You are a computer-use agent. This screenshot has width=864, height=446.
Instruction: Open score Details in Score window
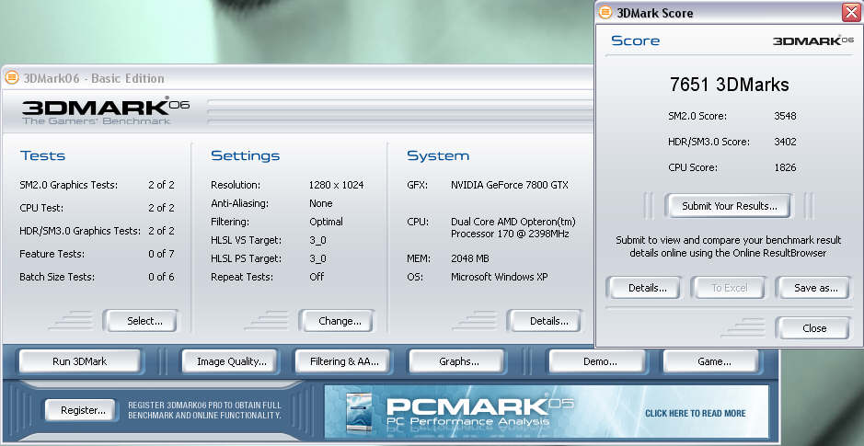[645, 288]
